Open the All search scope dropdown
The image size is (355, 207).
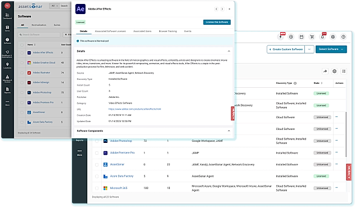55,6
